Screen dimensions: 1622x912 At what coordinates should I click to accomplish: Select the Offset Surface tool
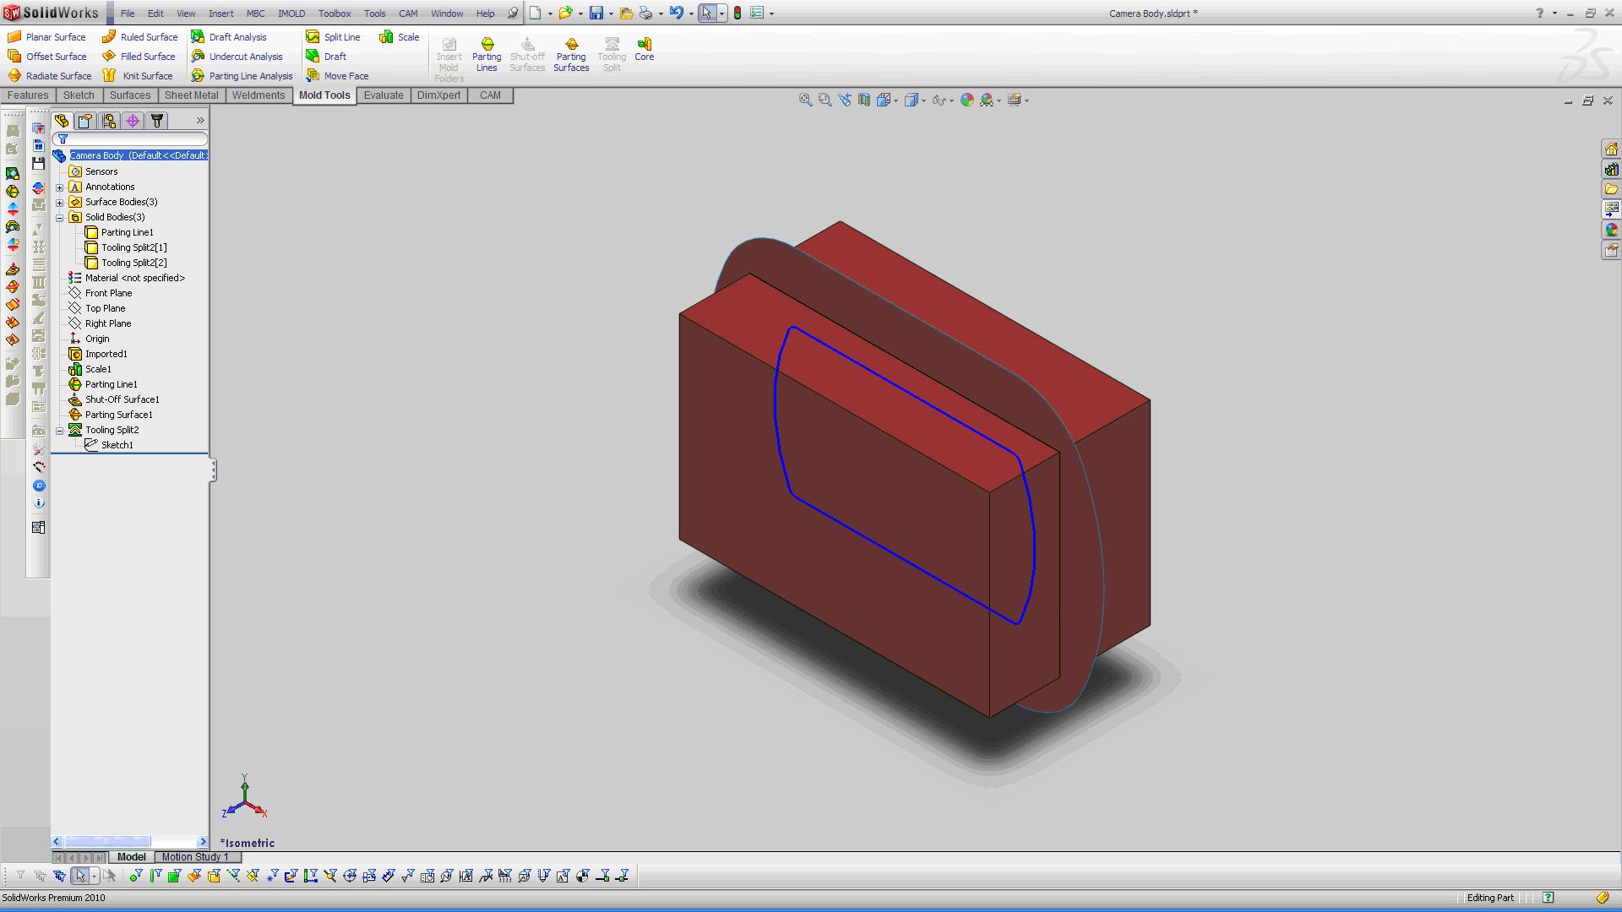coord(46,57)
